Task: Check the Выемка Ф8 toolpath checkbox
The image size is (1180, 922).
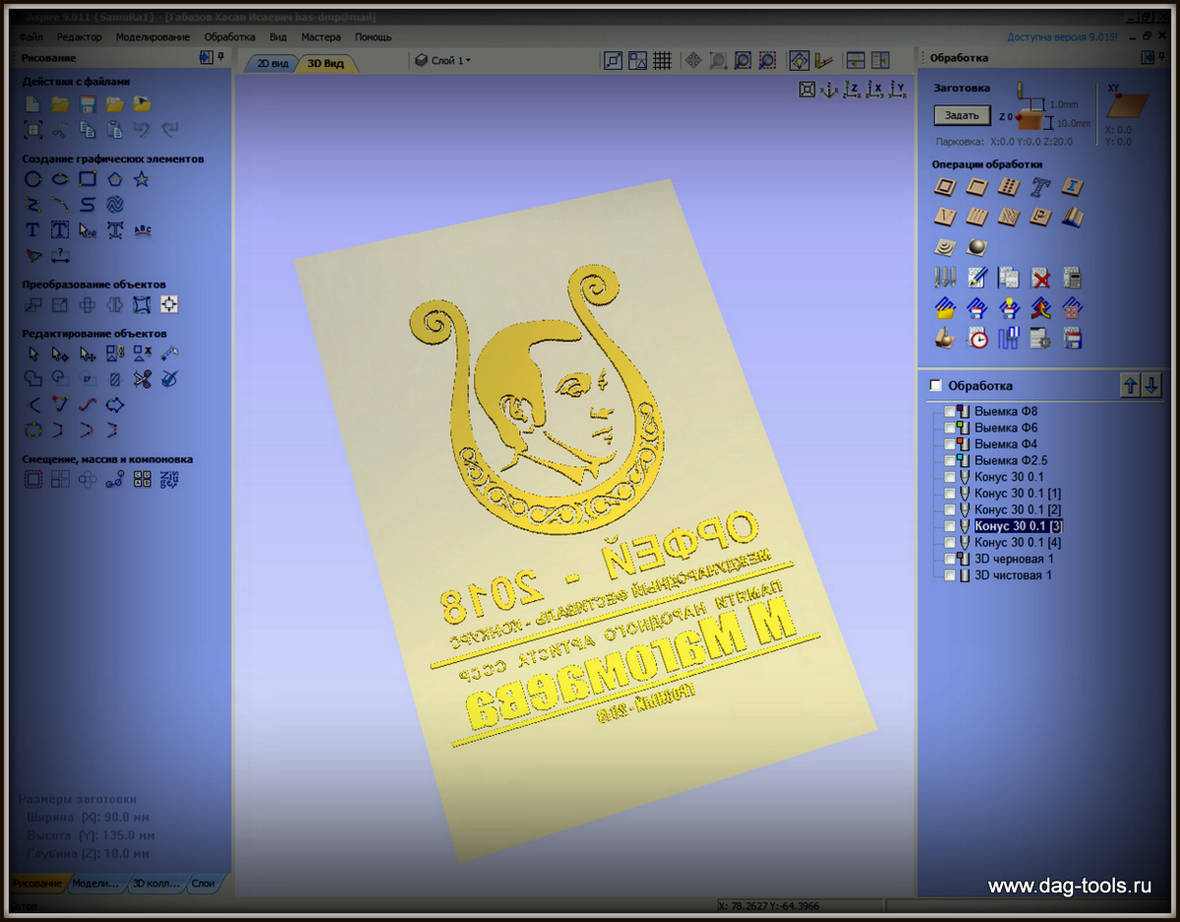Action: 950,411
